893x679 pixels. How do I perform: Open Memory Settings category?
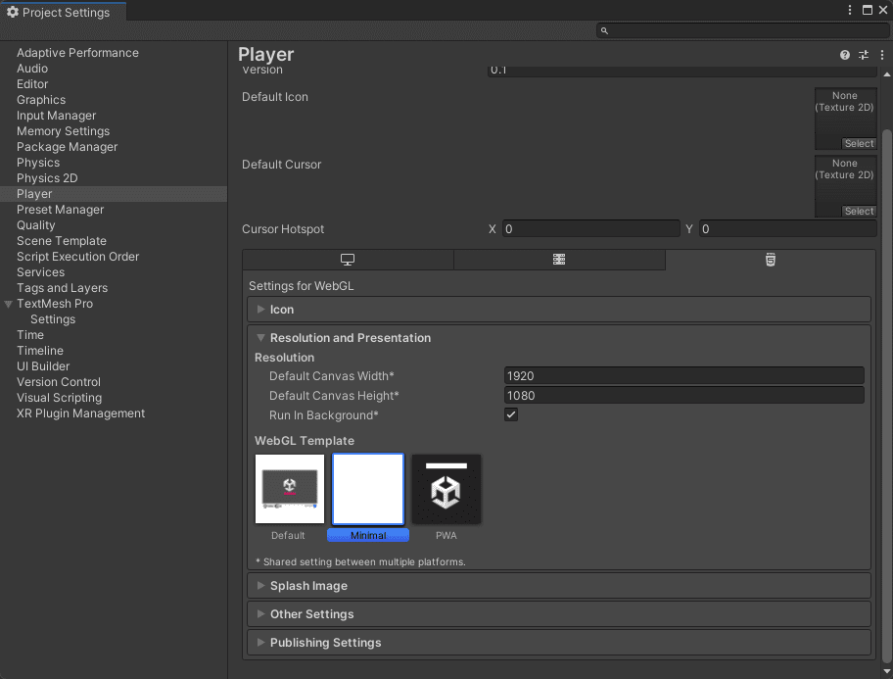63,131
